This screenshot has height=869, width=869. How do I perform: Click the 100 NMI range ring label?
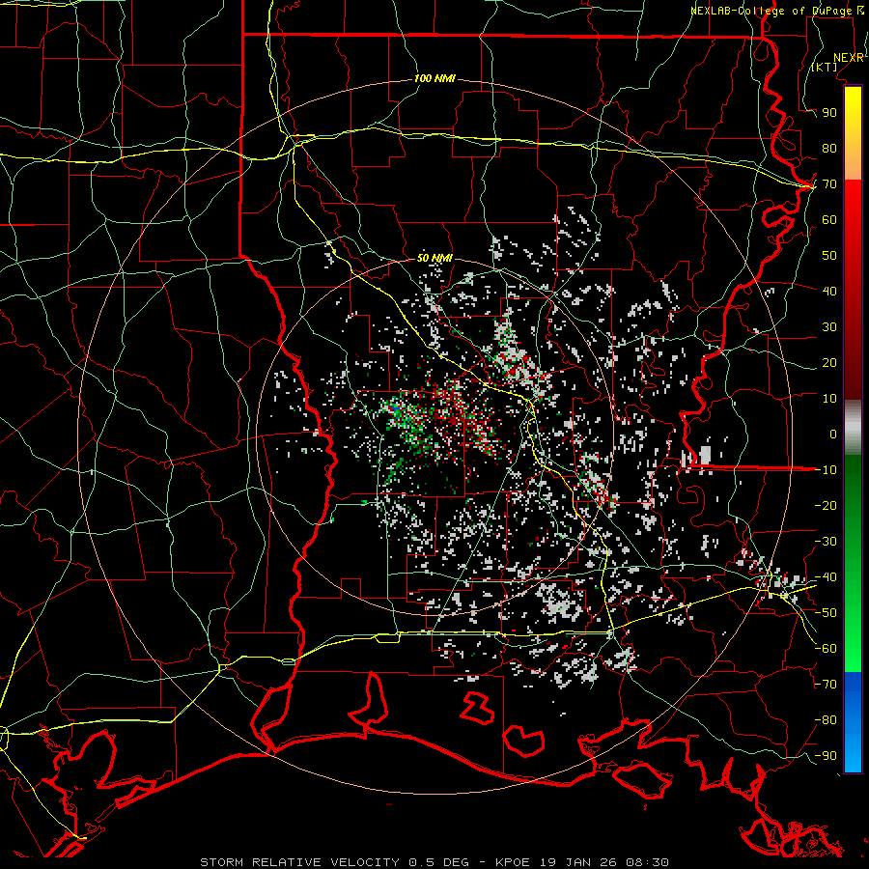click(x=434, y=78)
